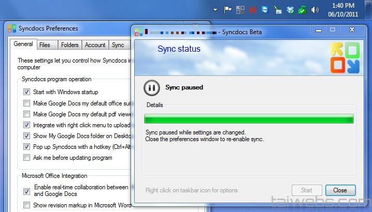Open the Dropbox tray icon
Screen dimensions: 372x212
click(290, 10)
